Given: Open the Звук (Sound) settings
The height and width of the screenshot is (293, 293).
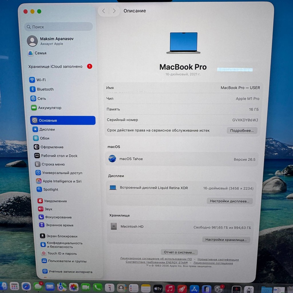Looking at the screenshot, I should click(x=45, y=209).
